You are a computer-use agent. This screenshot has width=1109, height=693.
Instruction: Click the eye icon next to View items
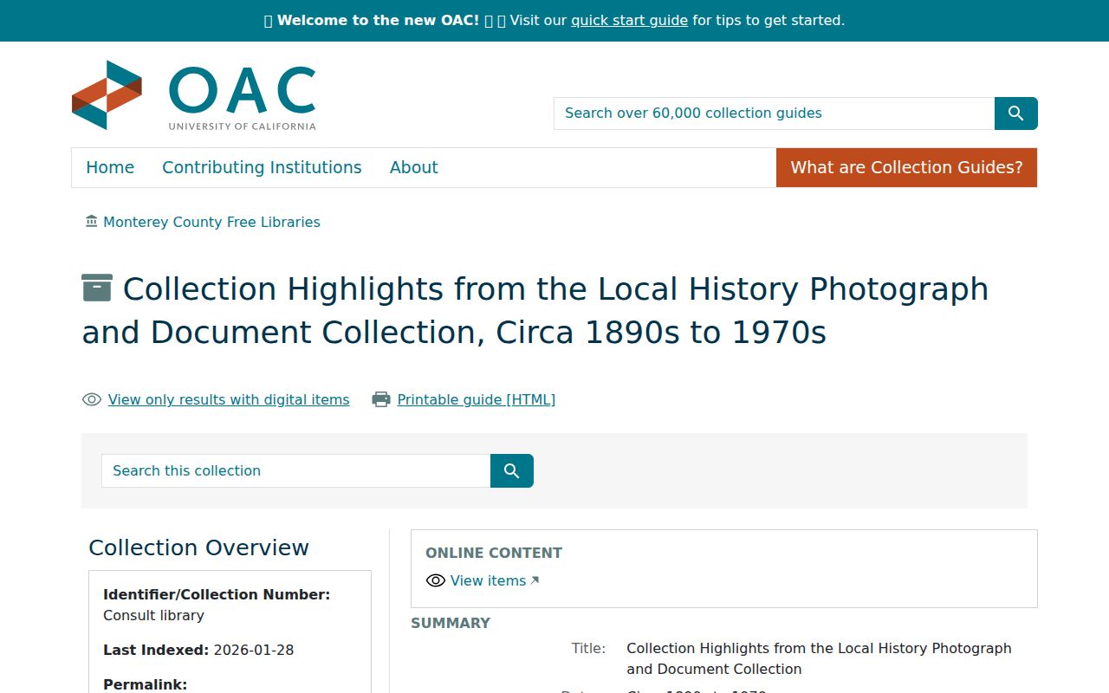point(436,580)
